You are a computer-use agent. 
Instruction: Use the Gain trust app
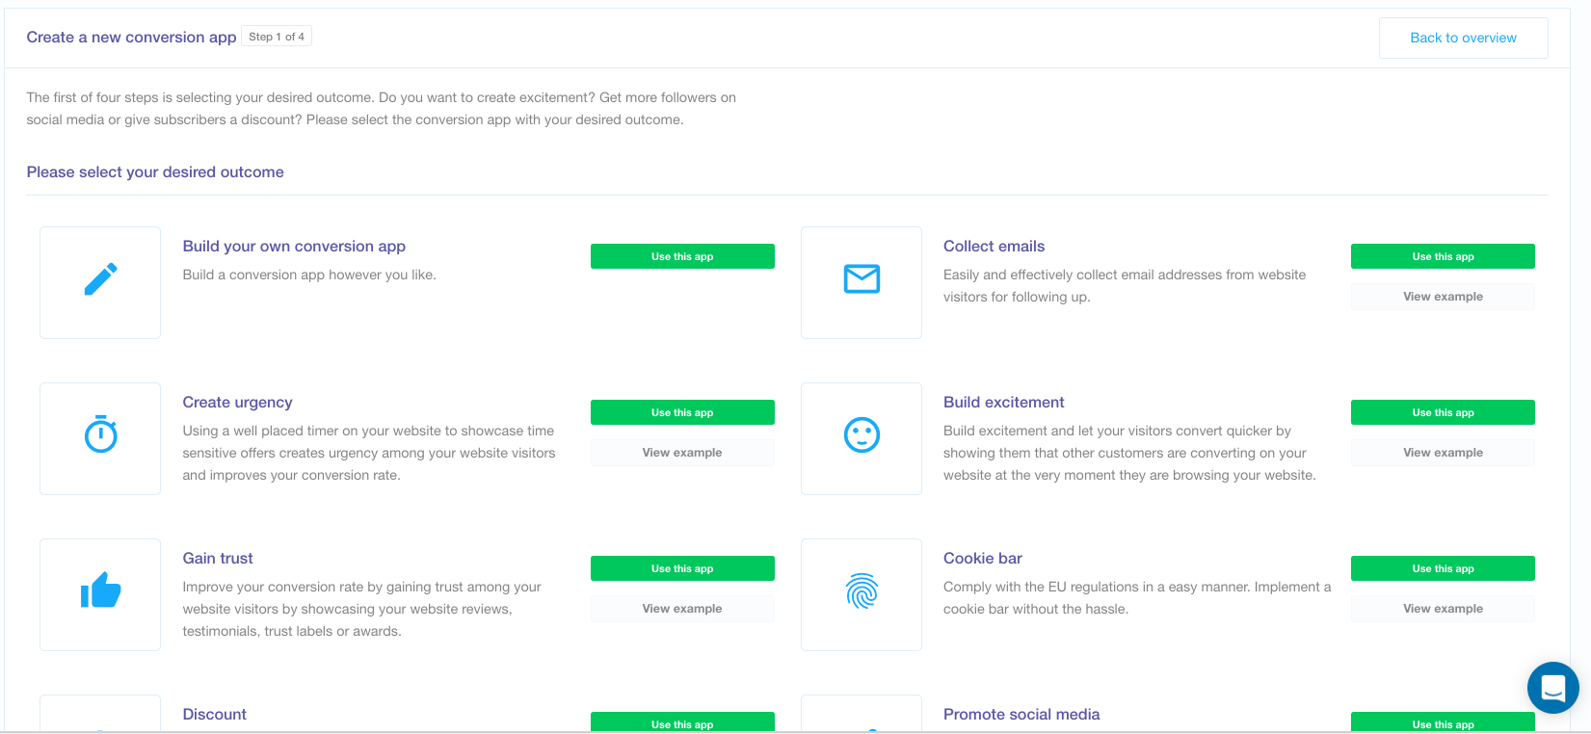tap(682, 568)
